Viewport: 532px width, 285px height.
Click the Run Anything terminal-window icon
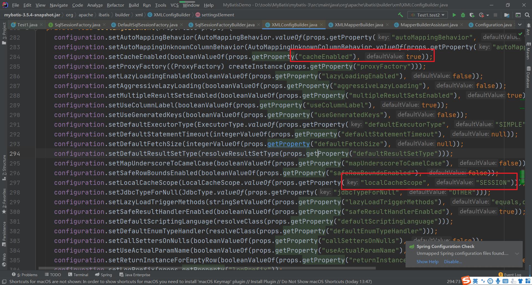(x=518, y=15)
